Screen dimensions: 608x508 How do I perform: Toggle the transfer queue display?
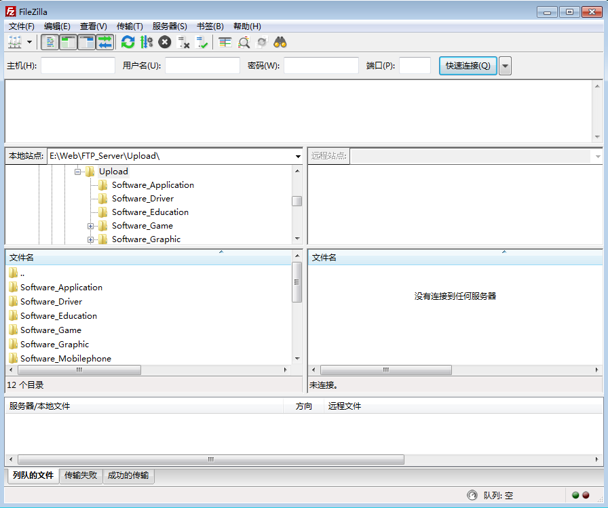pos(104,43)
